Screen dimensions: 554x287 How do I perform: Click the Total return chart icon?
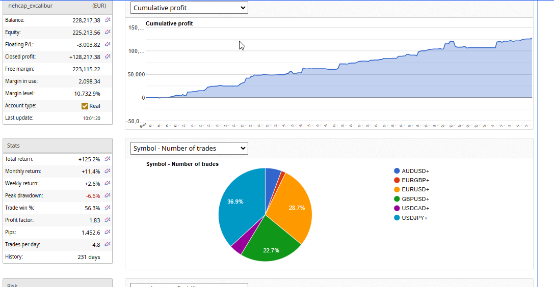pyautogui.click(x=108, y=159)
